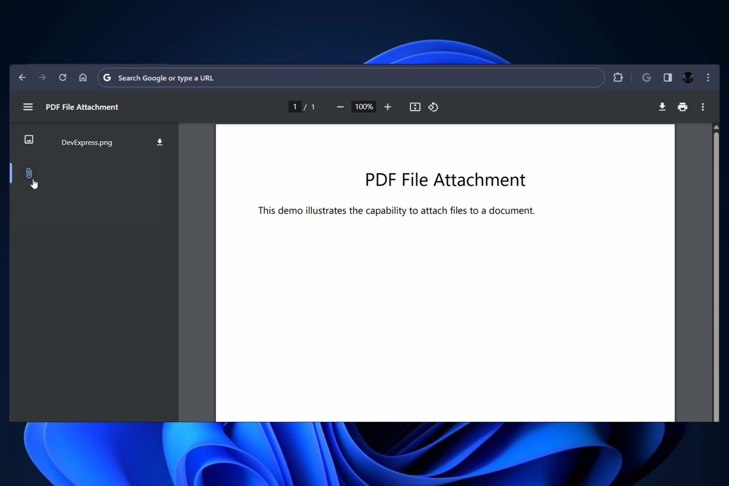Toggle the PDF sidebar hamburger menu
Viewport: 729px width, 486px height.
(28, 107)
